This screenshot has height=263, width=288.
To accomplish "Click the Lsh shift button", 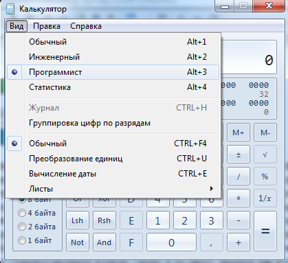I will (x=78, y=220).
